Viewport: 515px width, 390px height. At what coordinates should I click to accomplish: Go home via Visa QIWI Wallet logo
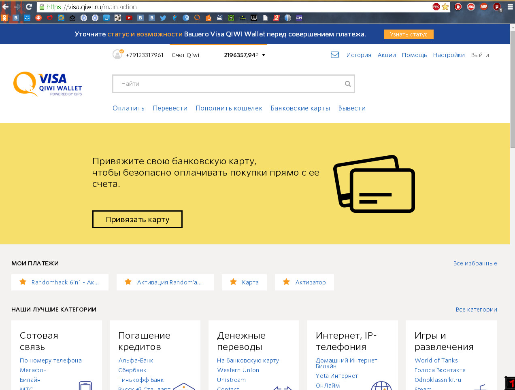tap(48, 84)
